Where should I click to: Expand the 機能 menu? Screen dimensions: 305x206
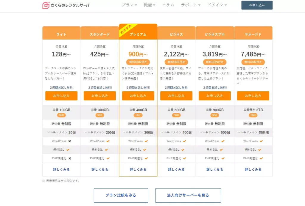pyautogui.click(x=150, y=5)
